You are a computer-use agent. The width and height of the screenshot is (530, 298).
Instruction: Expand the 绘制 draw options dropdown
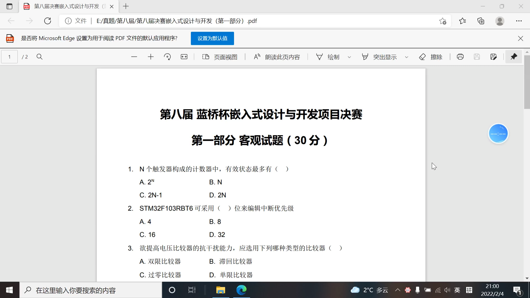click(349, 57)
